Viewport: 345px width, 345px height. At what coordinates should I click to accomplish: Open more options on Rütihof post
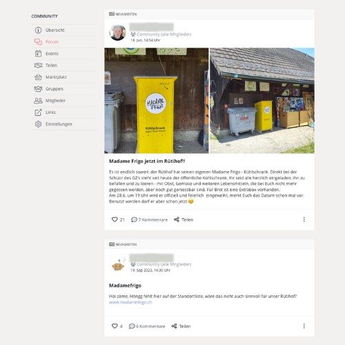[304, 219]
